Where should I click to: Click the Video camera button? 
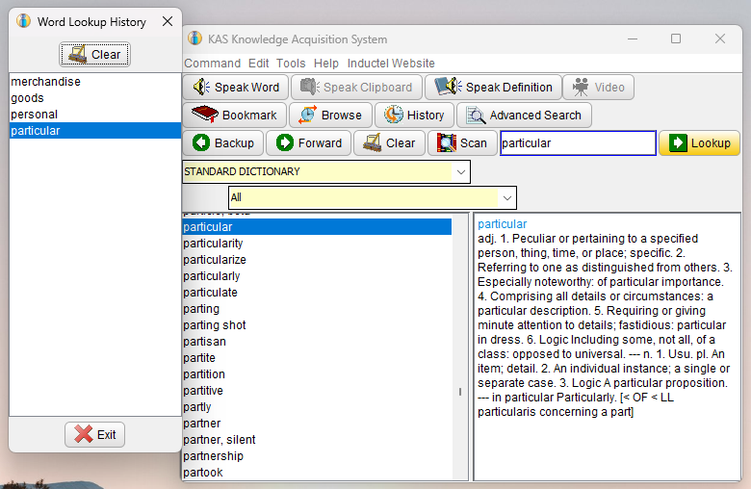pyautogui.click(x=598, y=88)
